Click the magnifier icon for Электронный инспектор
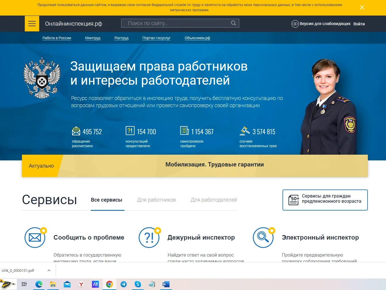Screen dimensions: 386x290 coord(263,238)
